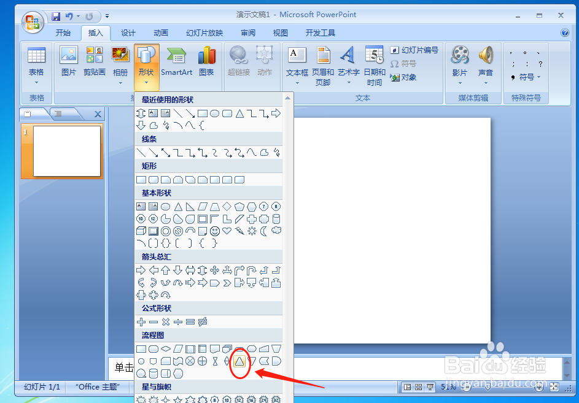Switch to the 审阅 review tab
The image size is (579, 403).
[248, 33]
